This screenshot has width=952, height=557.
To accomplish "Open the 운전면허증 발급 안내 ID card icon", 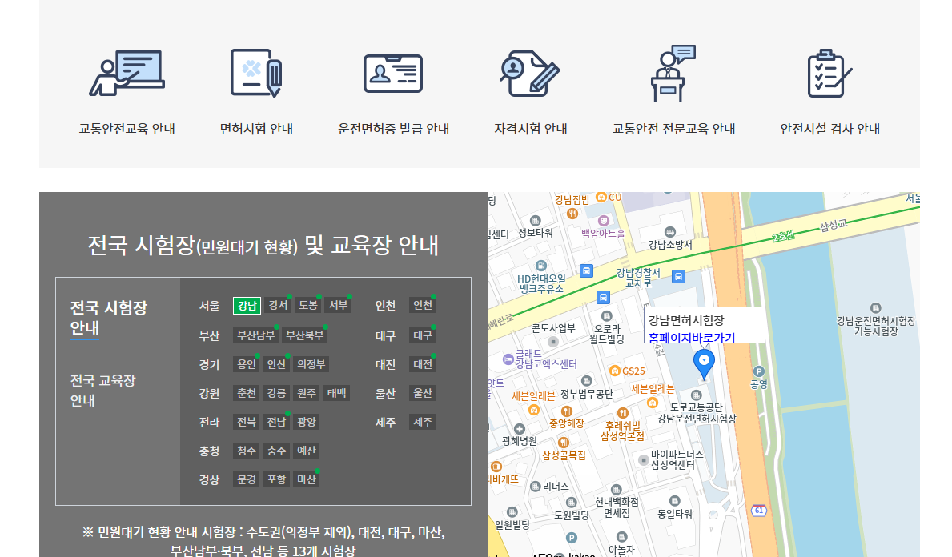I will [393, 74].
